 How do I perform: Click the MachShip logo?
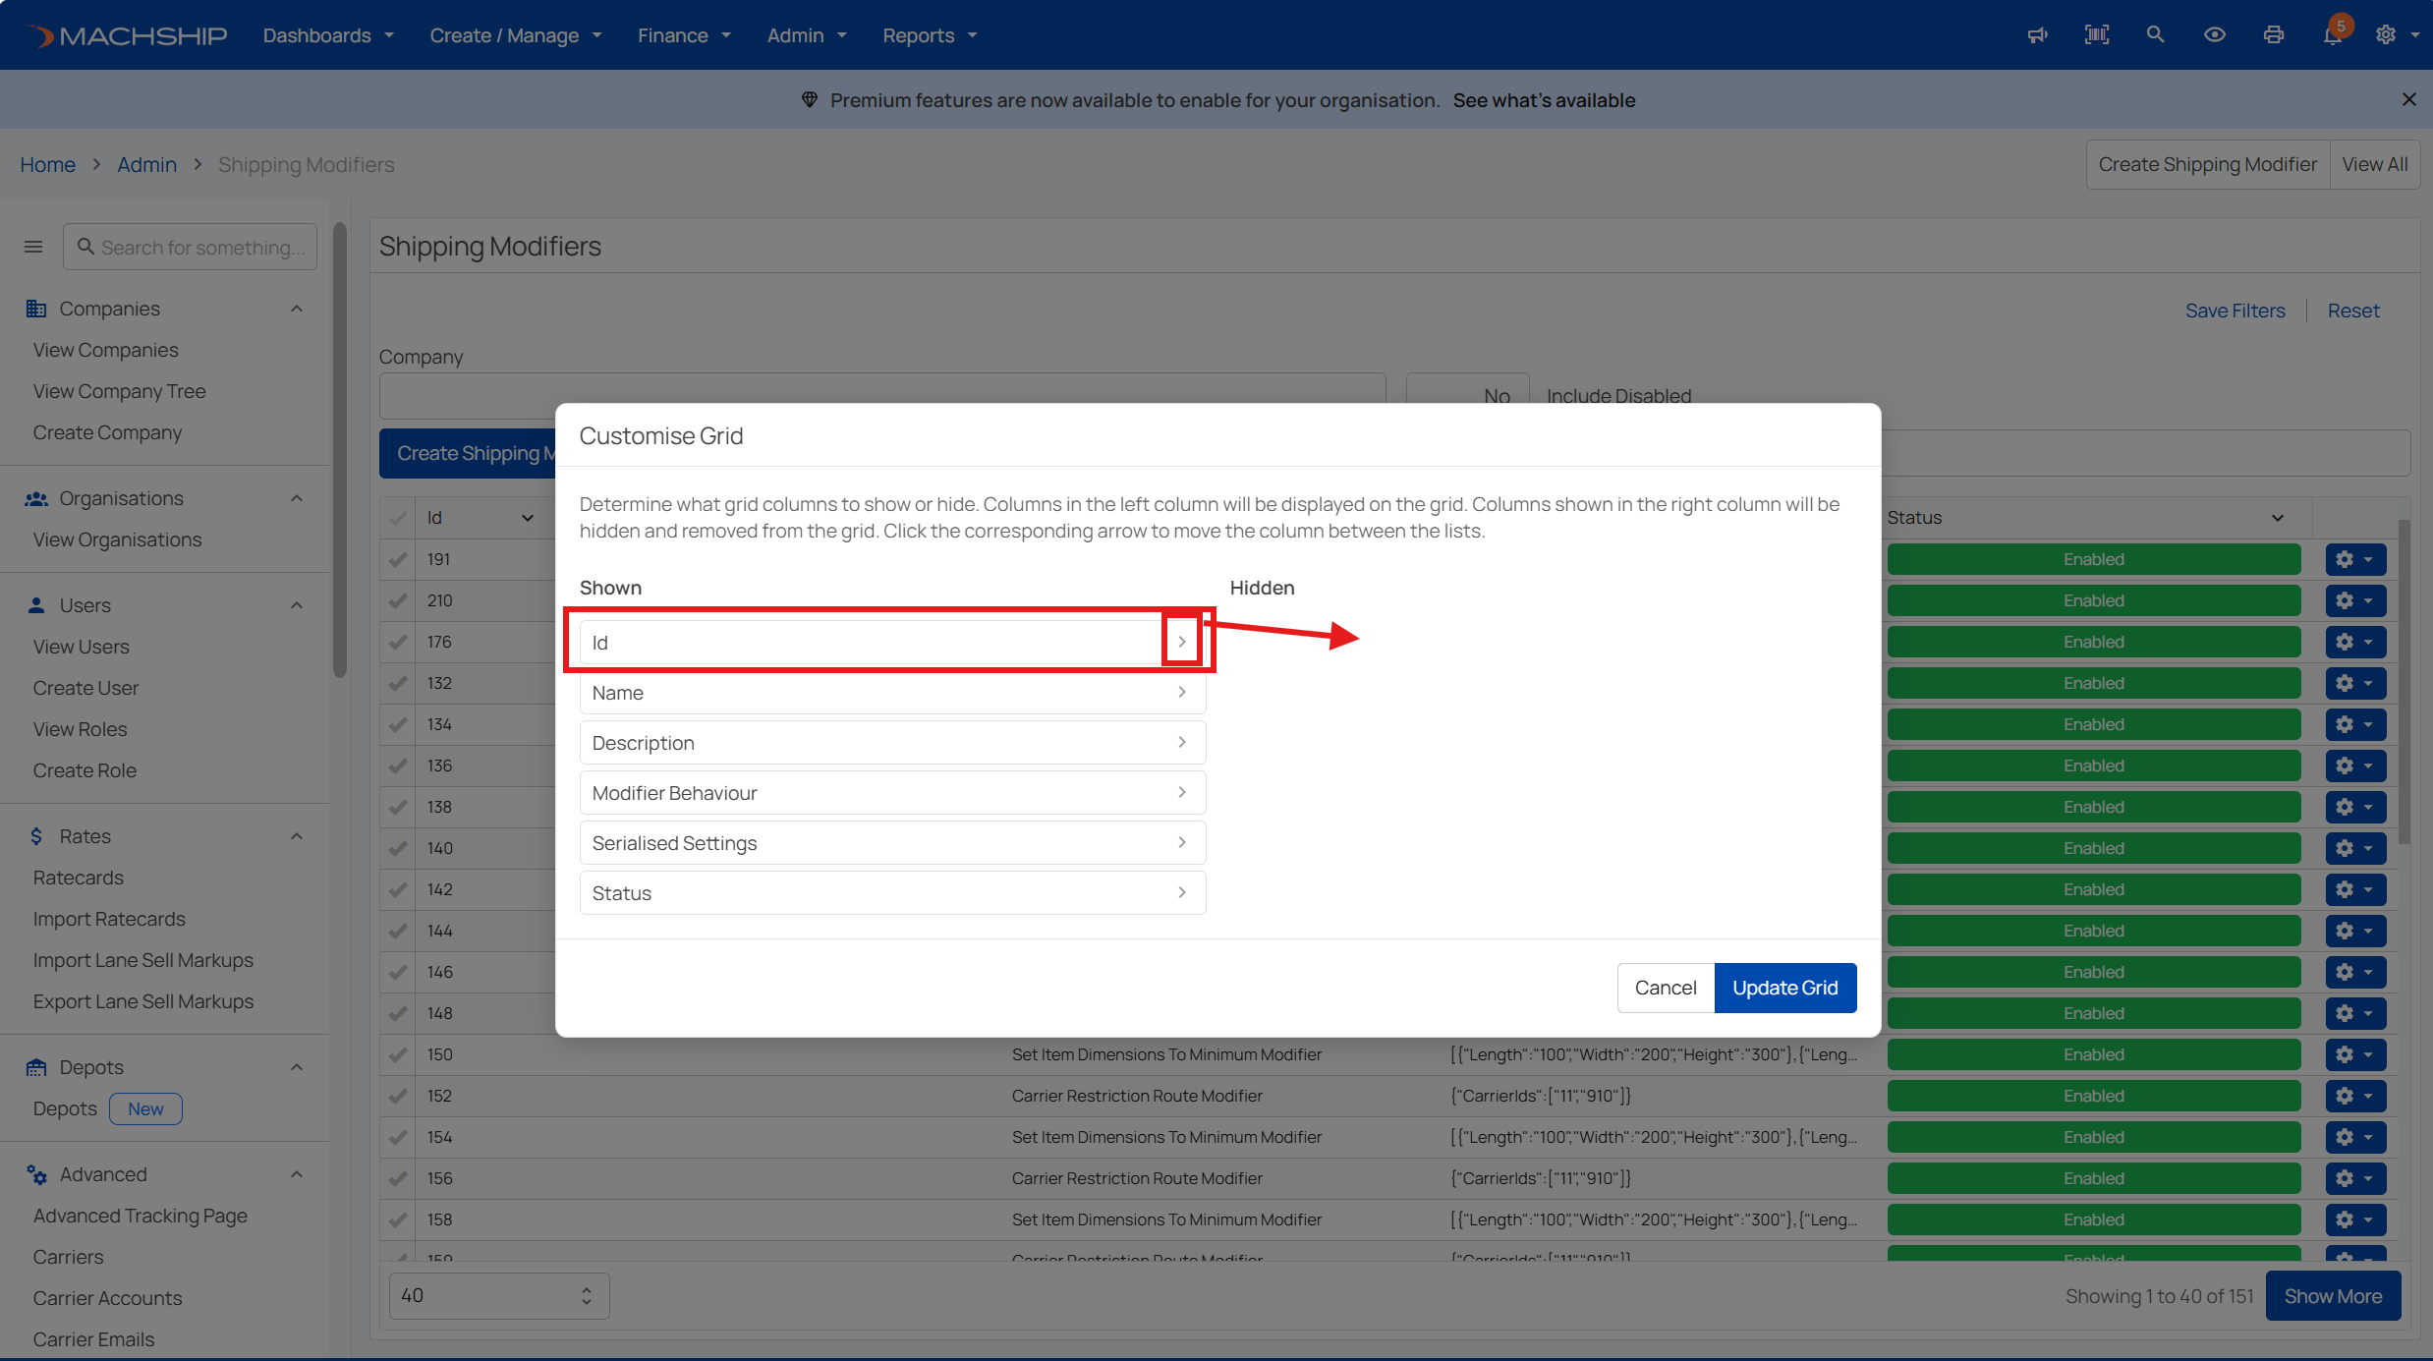(x=127, y=35)
